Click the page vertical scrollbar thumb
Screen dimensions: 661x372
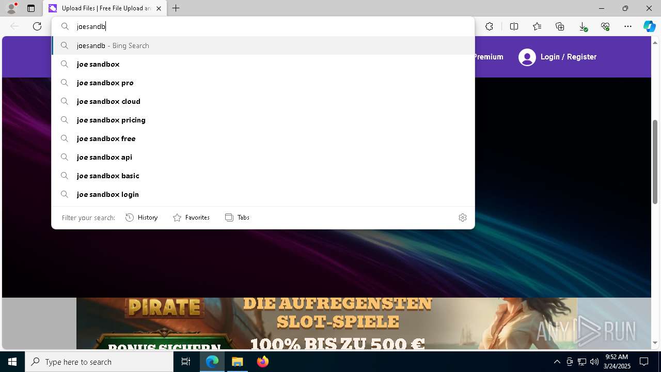[655, 162]
